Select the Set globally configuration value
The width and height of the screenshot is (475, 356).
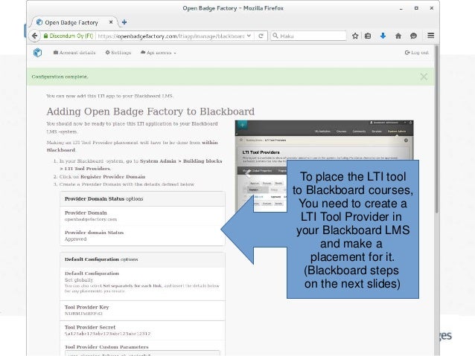tap(79, 279)
